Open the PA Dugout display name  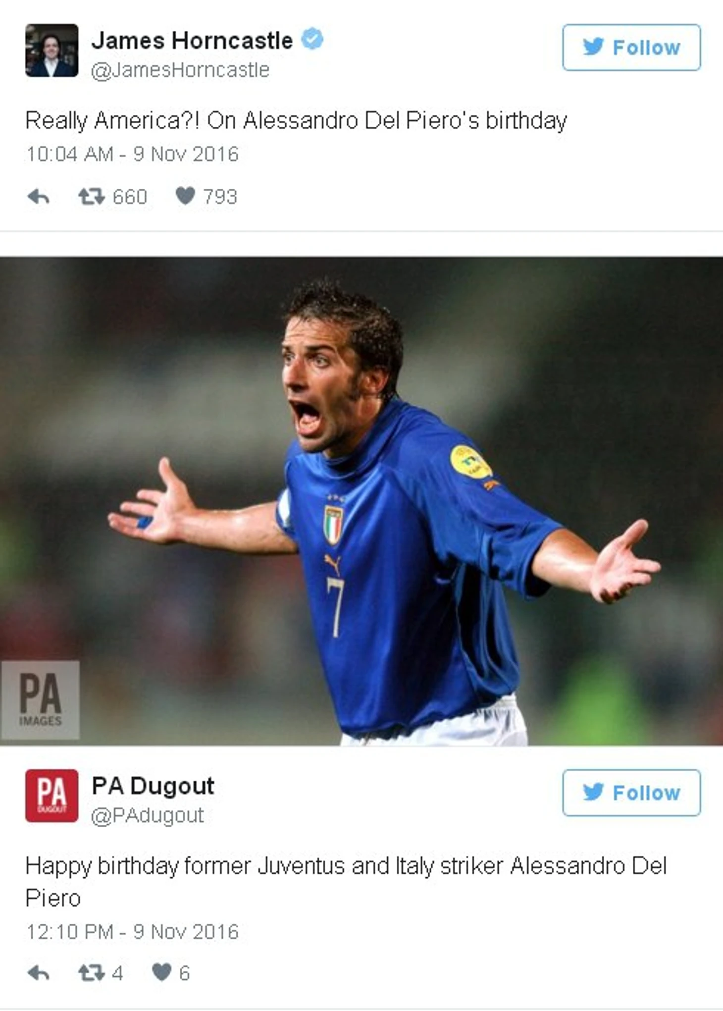coord(153,786)
